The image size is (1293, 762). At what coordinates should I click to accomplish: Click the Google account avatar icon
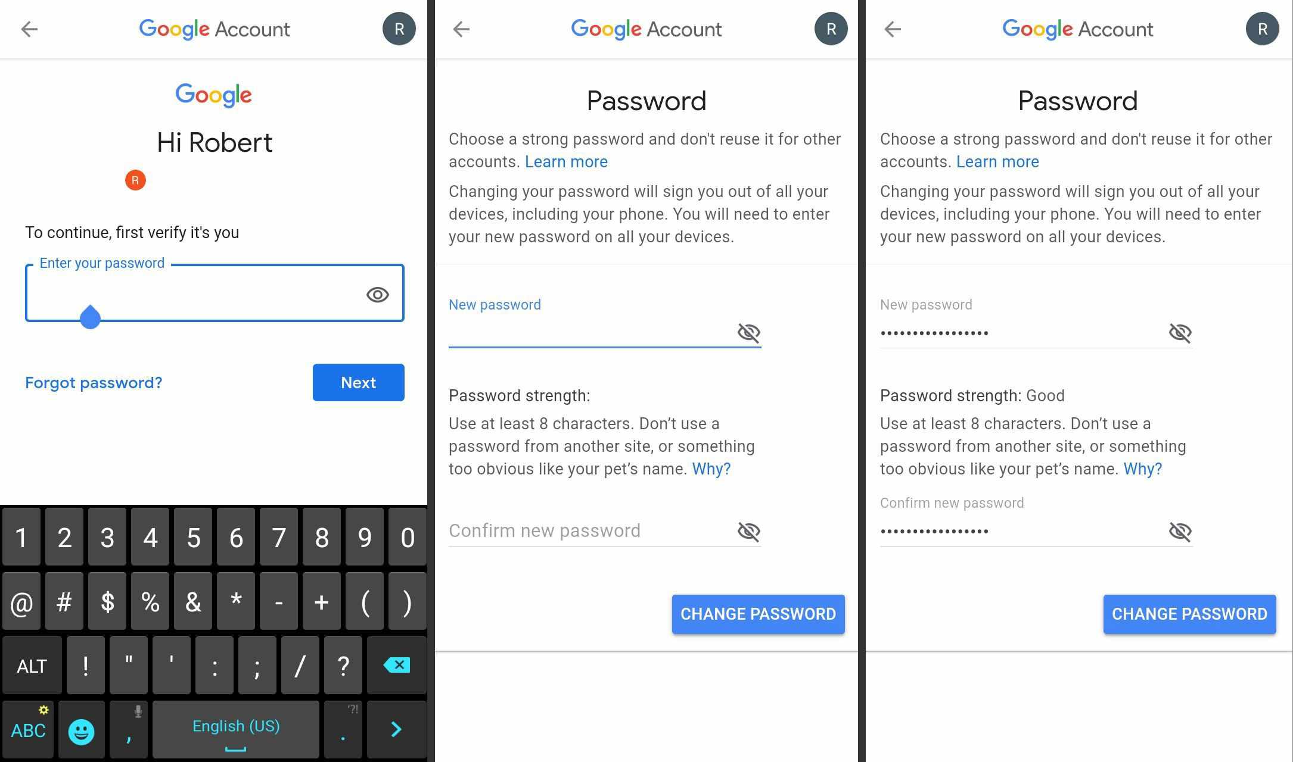pyautogui.click(x=397, y=29)
